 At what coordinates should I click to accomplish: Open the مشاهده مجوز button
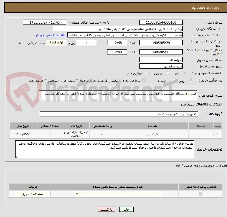(33, 194)
